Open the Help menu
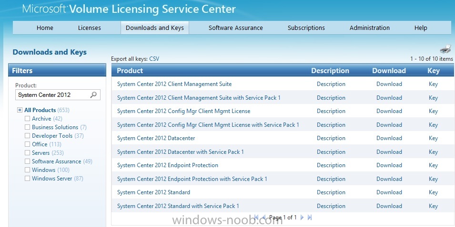455x227 pixels. [x=421, y=28]
